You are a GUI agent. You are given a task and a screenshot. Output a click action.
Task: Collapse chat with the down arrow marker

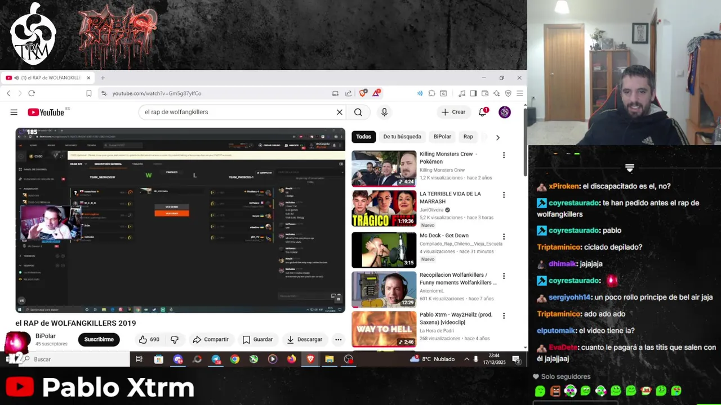pos(630,168)
